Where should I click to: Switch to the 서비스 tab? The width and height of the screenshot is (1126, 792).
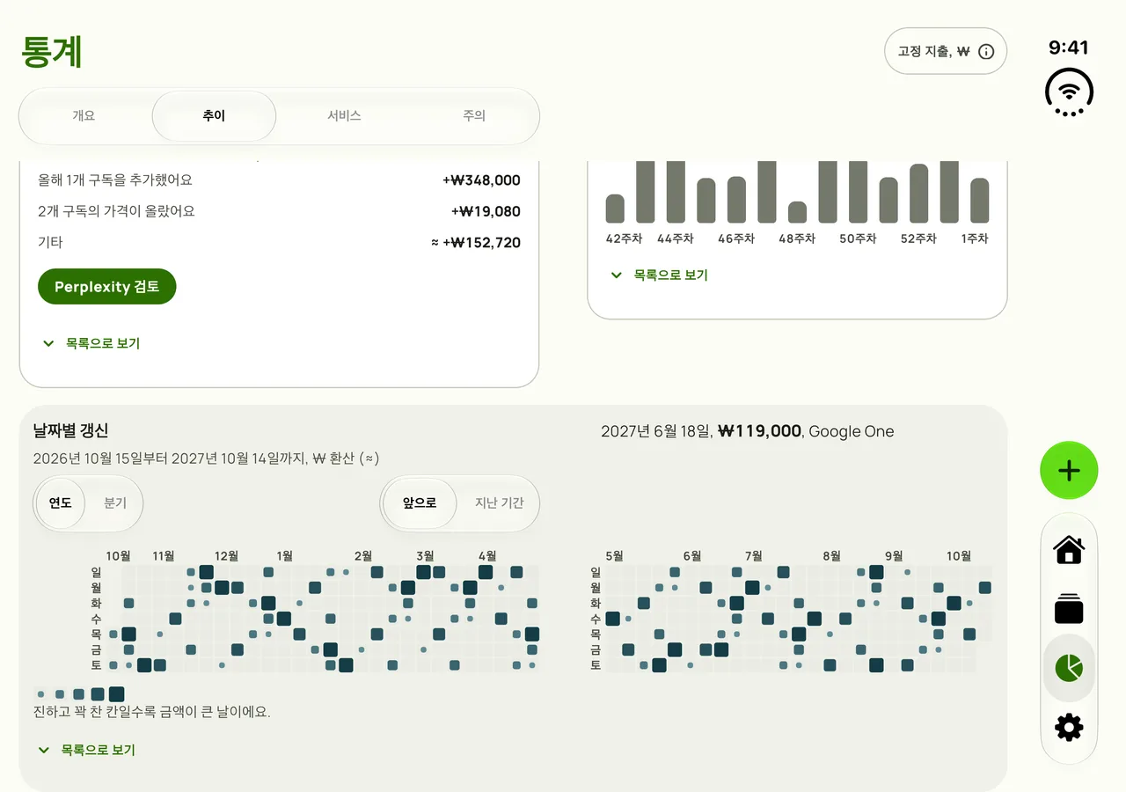coord(344,115)
